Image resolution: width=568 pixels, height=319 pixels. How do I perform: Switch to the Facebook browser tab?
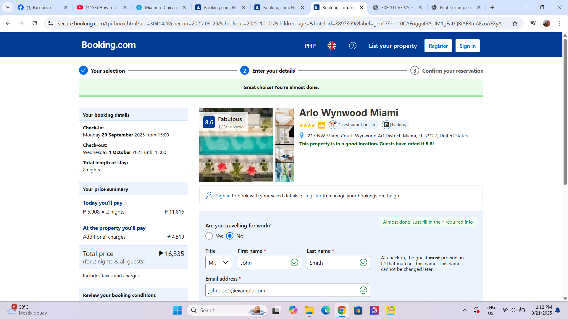[x=38, y=7]
